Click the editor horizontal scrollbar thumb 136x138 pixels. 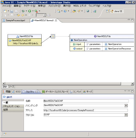(x=63, y=84)
